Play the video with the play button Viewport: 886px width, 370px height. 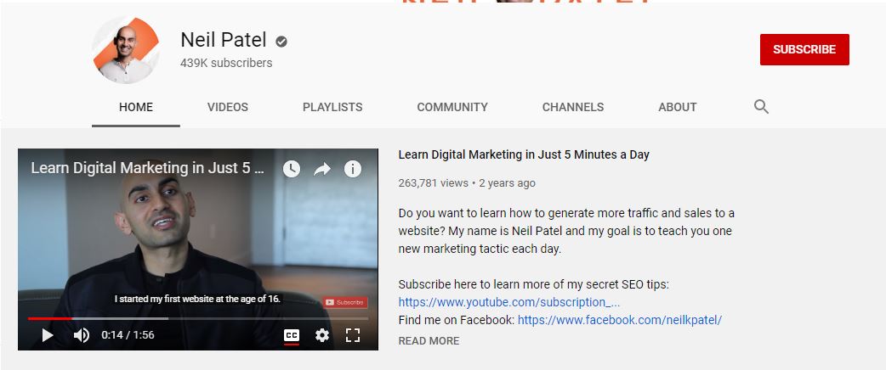click(48, 335)
